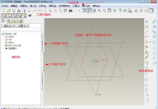158x109 pixels.
Task: Copy the selected items
Action: tap(50, 11)
